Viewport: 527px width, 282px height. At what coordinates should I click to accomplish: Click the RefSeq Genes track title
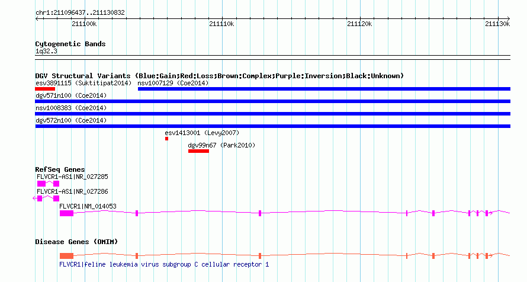(60, 169)
